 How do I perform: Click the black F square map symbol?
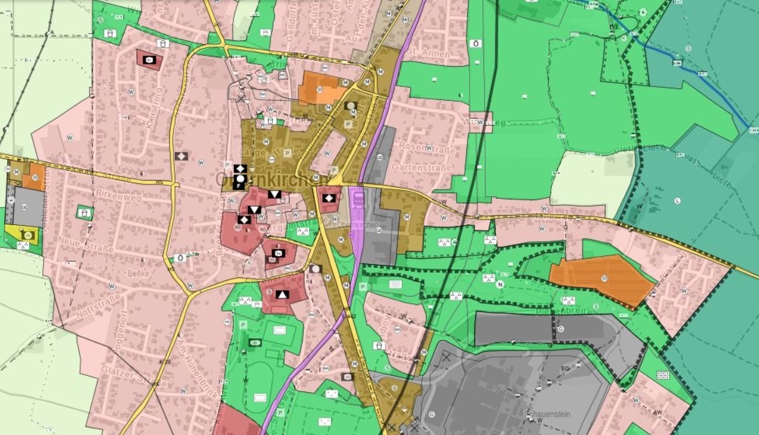click(240, 183)
